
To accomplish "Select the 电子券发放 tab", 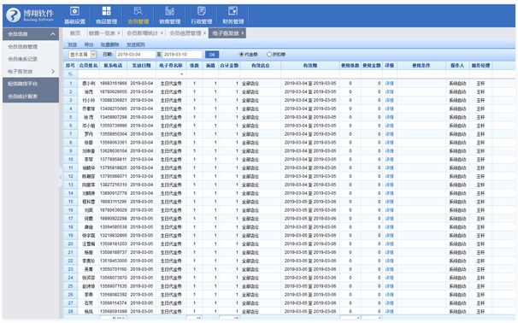I will click(226, 33).
